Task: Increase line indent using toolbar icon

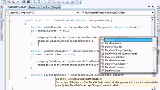Action: (28, 2)
